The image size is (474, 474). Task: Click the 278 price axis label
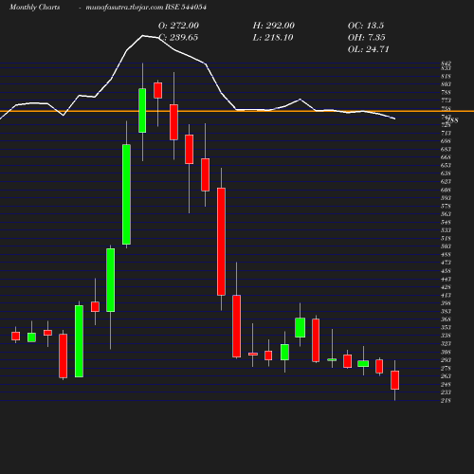pos(446,368)
